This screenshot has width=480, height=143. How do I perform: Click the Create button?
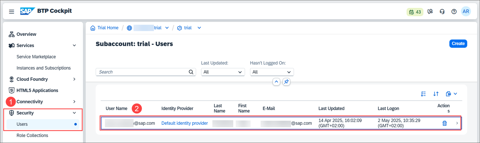pyautogui.click(x=458, y=43)
